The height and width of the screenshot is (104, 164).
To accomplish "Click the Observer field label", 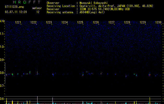I will (53, 3).
